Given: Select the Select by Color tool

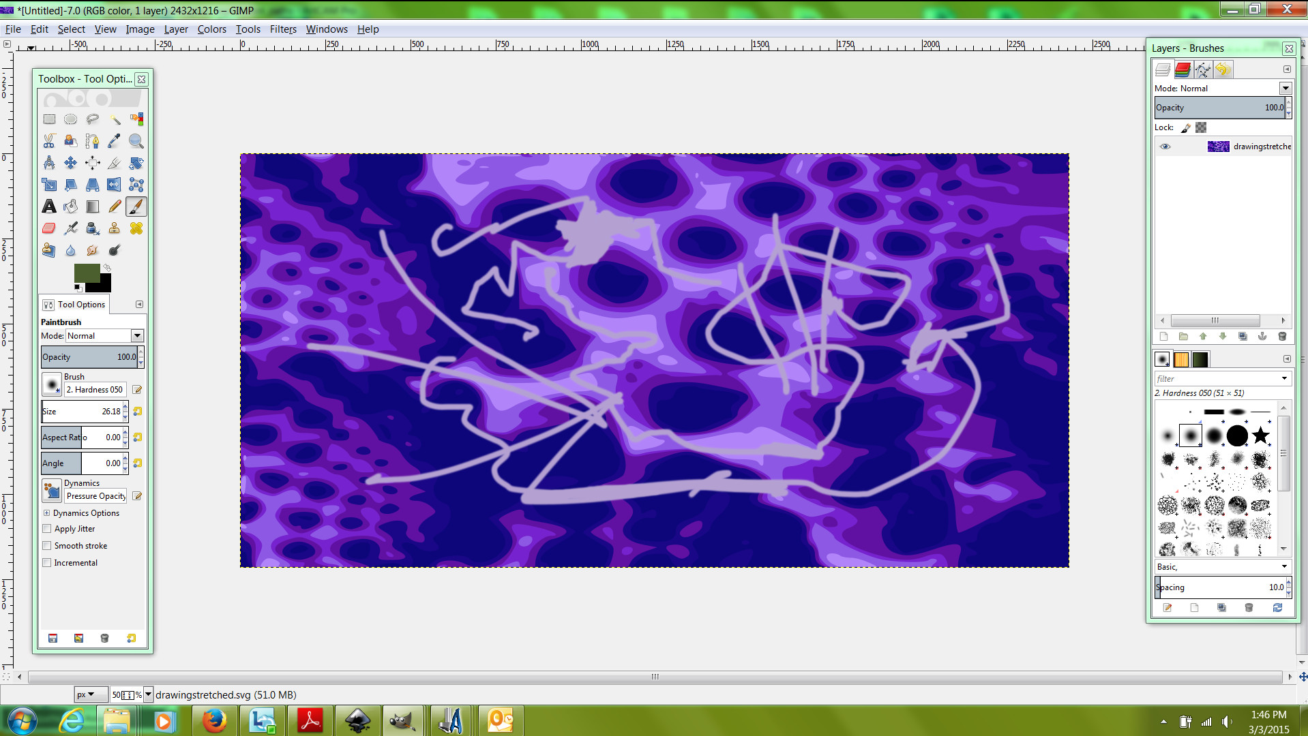Looking at the screenshot, I should point(136,119).
